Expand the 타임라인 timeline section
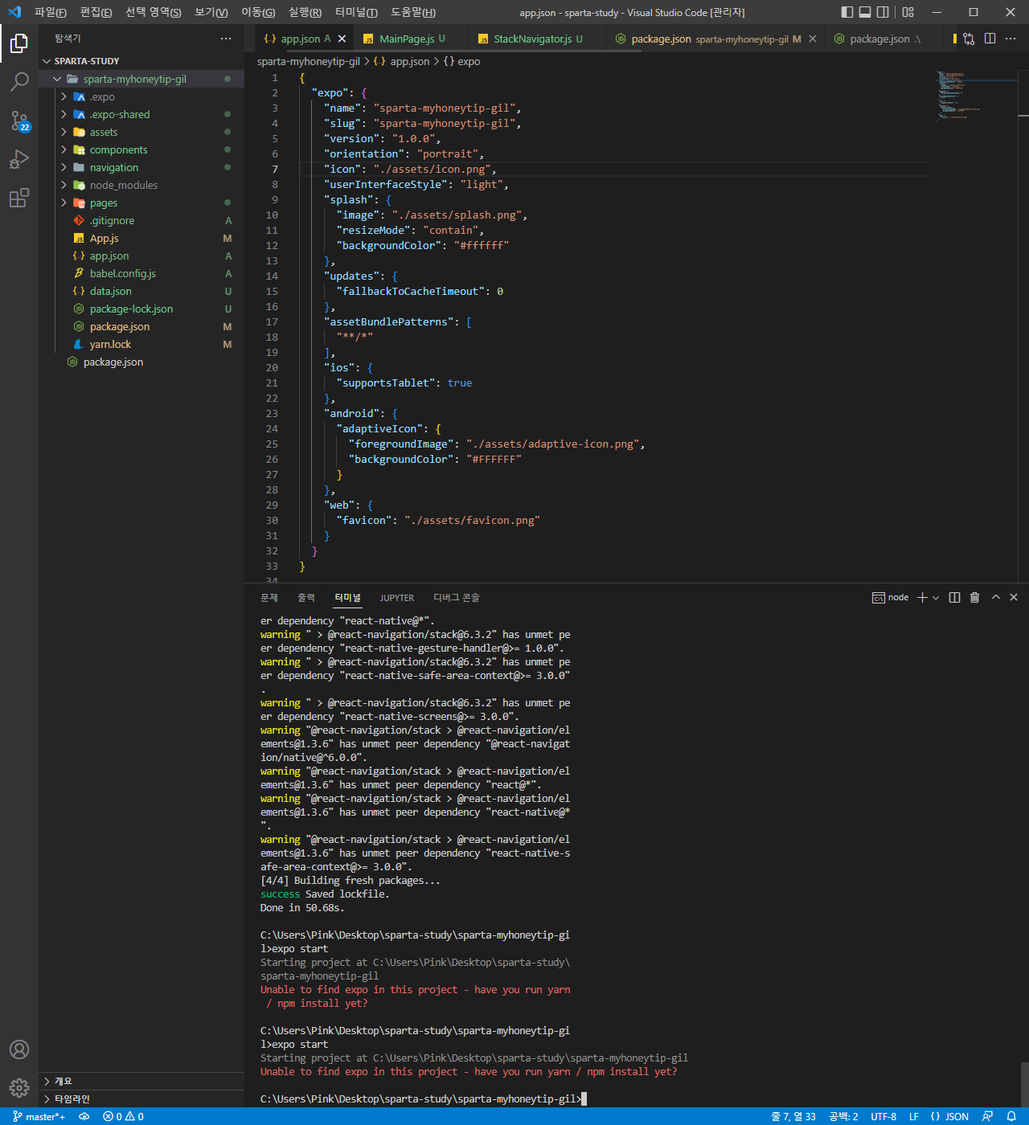 (x=141, y=1098)
